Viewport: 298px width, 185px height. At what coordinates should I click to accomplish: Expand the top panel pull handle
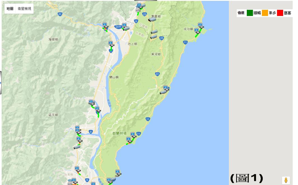[146, 1]
